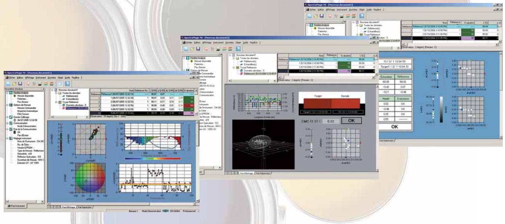This screenshot has height=224, width=505.
Task: Select Vue Affichage tab in left window
Action: pyautogui.click(x=69, y=208)
